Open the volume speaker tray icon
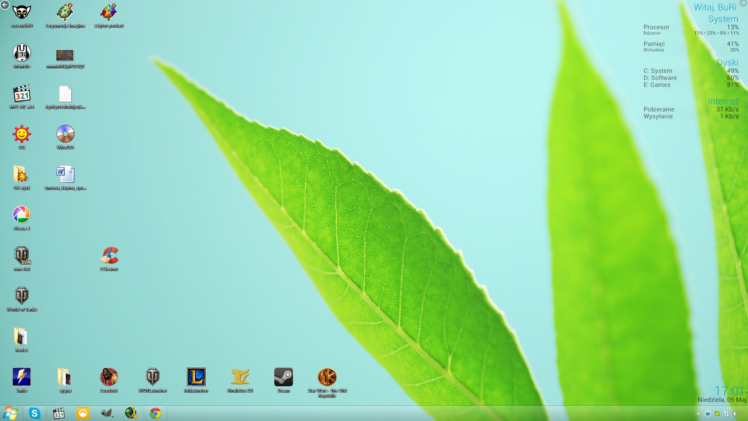Image resolution: width=748 pixels, height=421 pixels. 736,414
